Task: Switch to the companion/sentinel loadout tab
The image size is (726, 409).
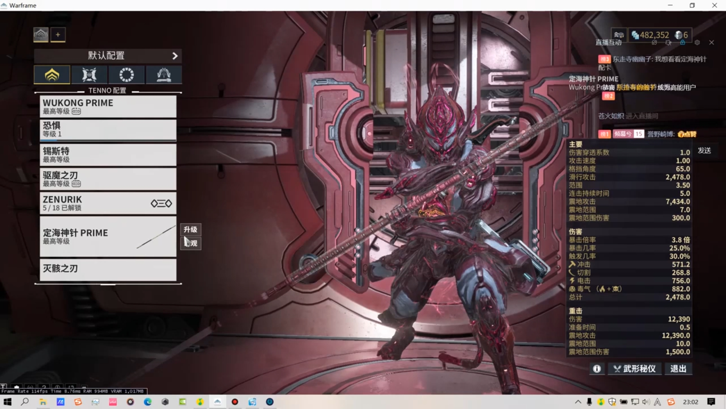Action: (x=89, y=75)
